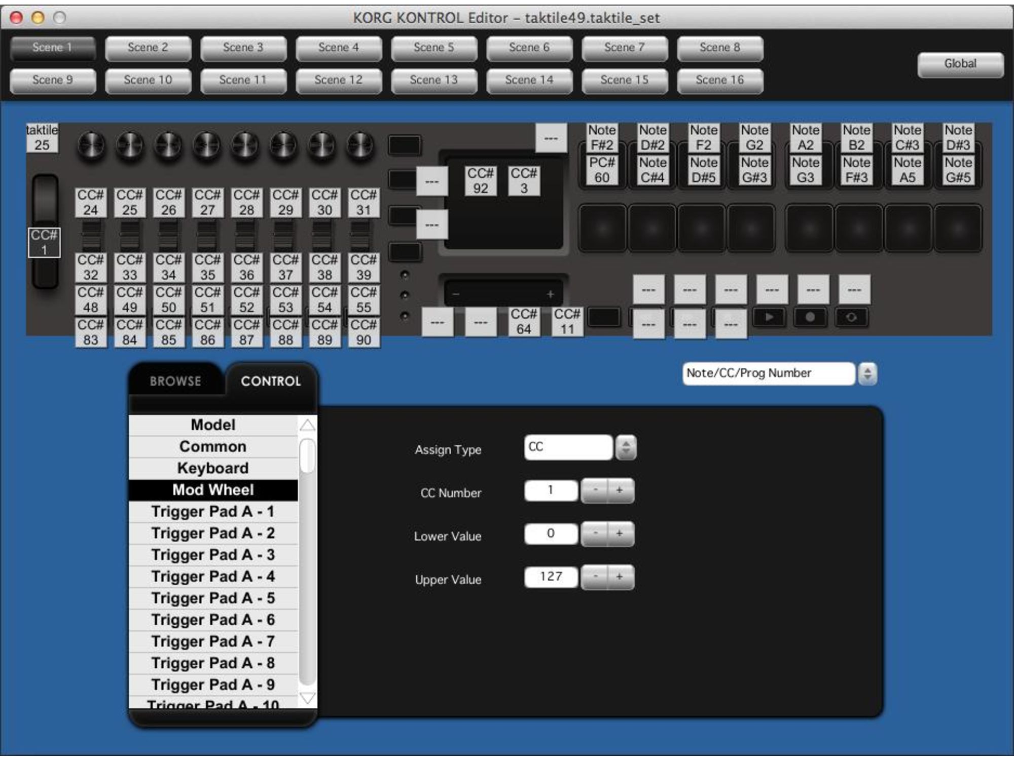Switch to the CONTROL tab
The width and height of the screenshot is (1014, 760).
271,381
